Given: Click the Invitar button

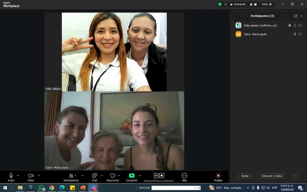Looking at the screenshot, I should pos(245,176).
